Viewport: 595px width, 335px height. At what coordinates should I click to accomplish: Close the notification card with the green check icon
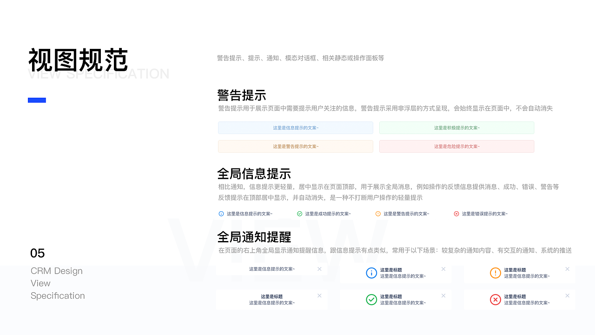pos(443,295)
